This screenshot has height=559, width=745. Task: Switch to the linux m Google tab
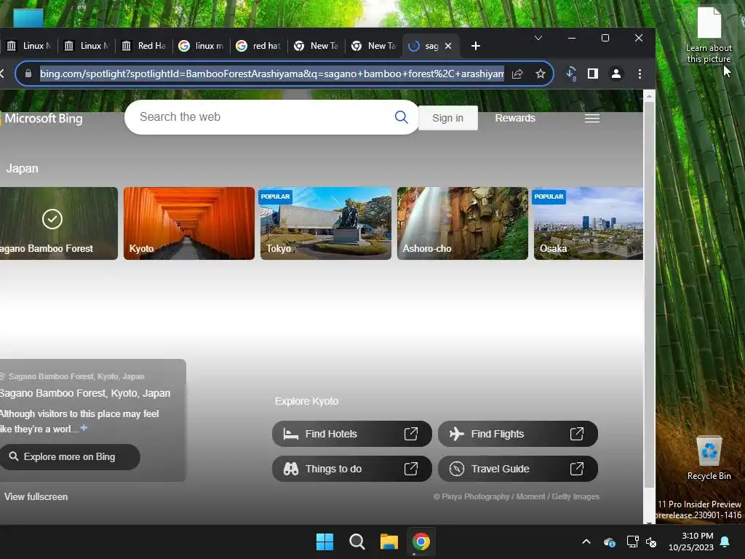tap(202, 46)
